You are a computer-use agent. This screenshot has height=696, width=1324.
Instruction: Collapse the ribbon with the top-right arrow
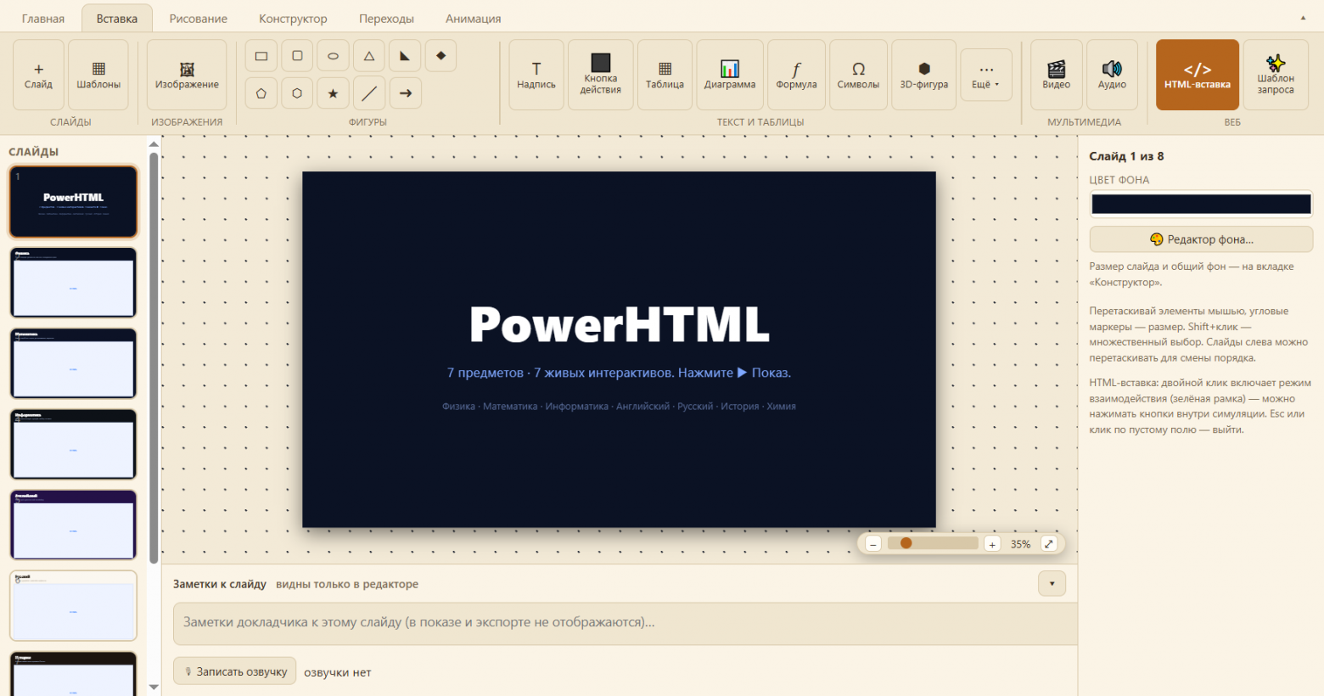coord(1304,18)
